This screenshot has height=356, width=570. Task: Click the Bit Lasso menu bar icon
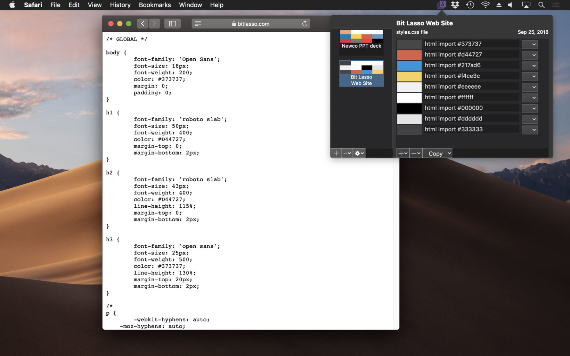click(441, 5)
